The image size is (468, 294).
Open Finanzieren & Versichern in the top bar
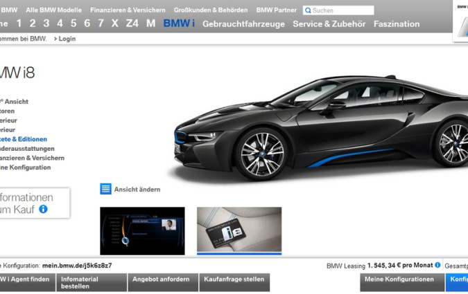tap(128, 10)
